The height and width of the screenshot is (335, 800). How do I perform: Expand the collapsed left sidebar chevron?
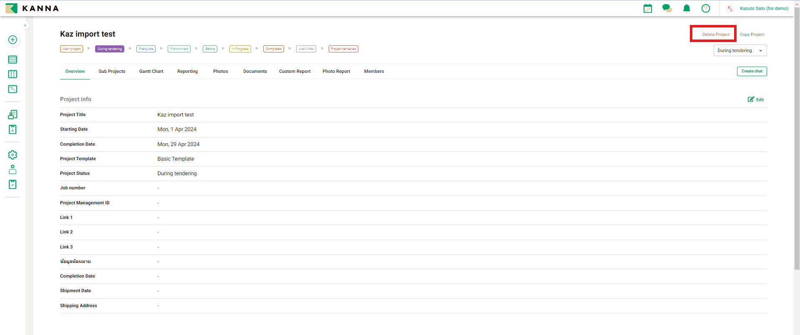tap(25, 26)
